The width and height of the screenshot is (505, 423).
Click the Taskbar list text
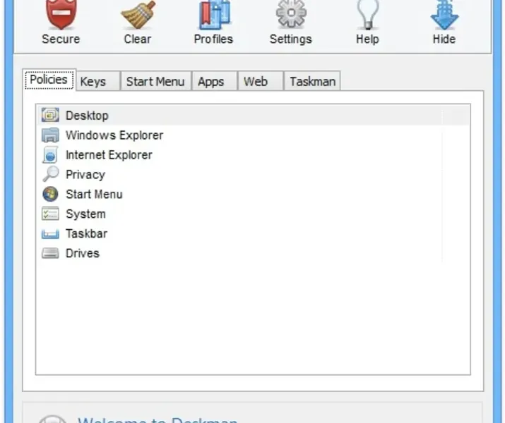tap(86, 233)
